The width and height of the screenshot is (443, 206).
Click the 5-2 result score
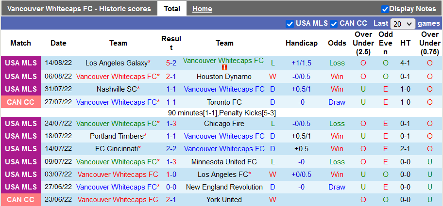pyautogui.click(x=171, y=63)
